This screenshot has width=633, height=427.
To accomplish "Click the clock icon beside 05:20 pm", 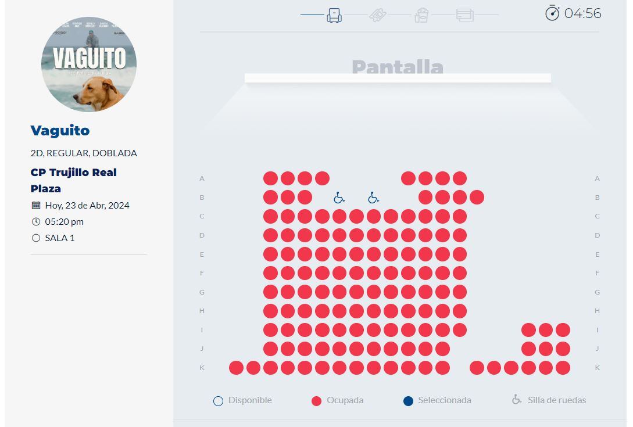I will coord(36,221).
